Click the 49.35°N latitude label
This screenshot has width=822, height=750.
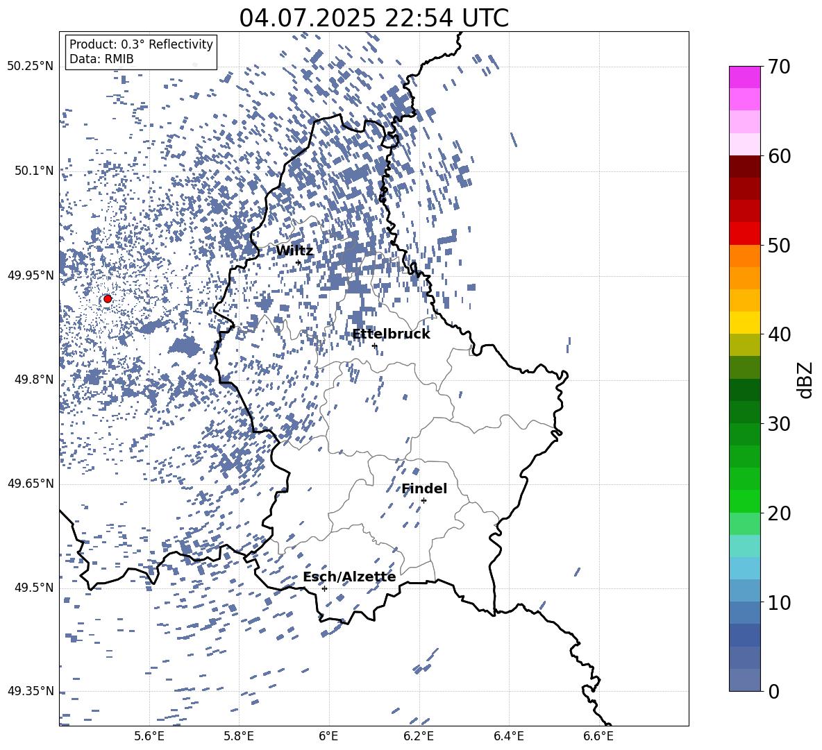tap(31, 691)
